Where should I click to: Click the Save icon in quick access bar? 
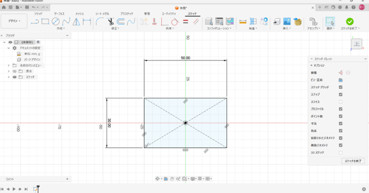pos(27,7)
